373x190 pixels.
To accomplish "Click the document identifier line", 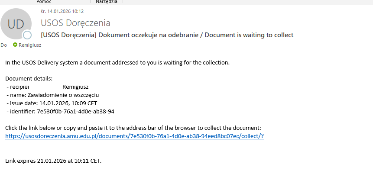I will [x=61, y=111].
